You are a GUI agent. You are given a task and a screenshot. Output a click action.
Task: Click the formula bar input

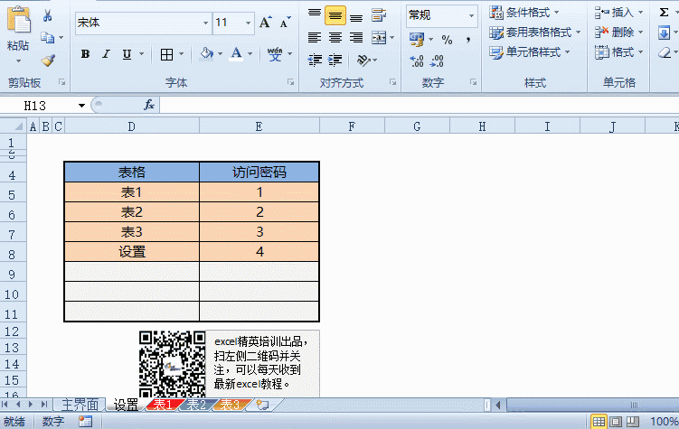[420, 105]
